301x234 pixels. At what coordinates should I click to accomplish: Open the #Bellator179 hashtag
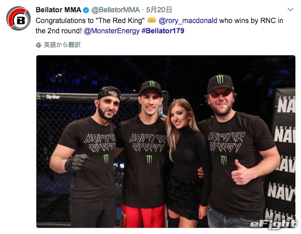pyautogui.click(x=163, y=31)
